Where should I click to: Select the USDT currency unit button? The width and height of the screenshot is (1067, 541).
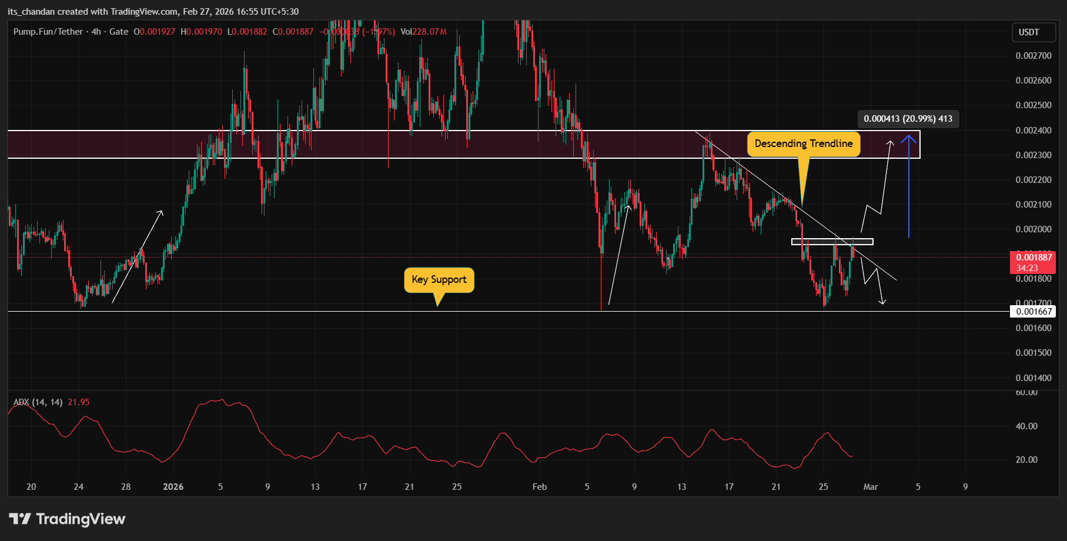(x=1033, y=32)
